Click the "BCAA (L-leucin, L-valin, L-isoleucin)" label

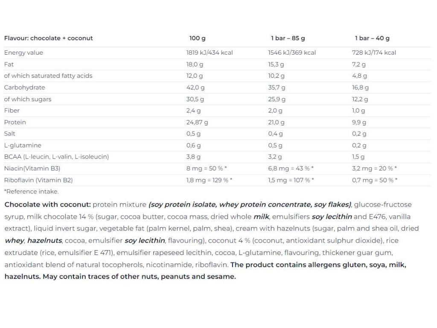click(56, 157)
